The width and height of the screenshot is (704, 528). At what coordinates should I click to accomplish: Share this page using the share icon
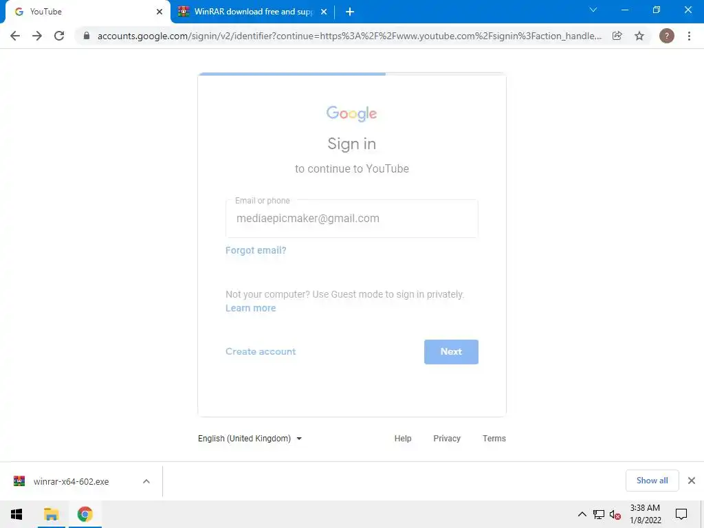coord(617,36)
